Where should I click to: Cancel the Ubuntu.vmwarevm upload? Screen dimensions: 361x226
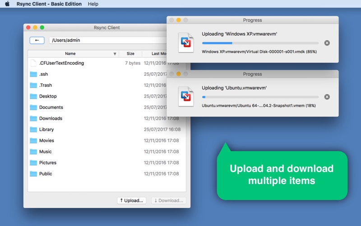(327, 97)
